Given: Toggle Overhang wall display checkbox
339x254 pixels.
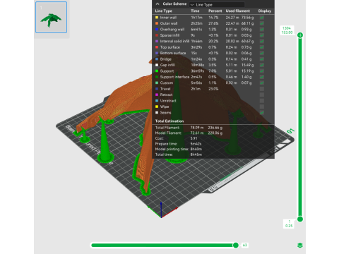Looking at the screenshot, I should [x=262, y=30].
